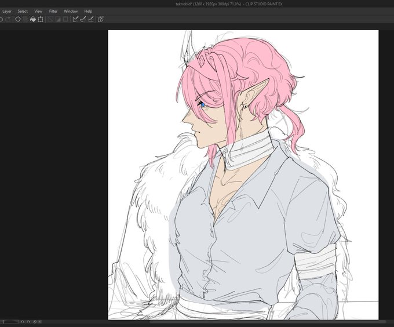Click the Invert selected area icon
This screenshot has width=394, height=327.
click(x=58, y=19)
